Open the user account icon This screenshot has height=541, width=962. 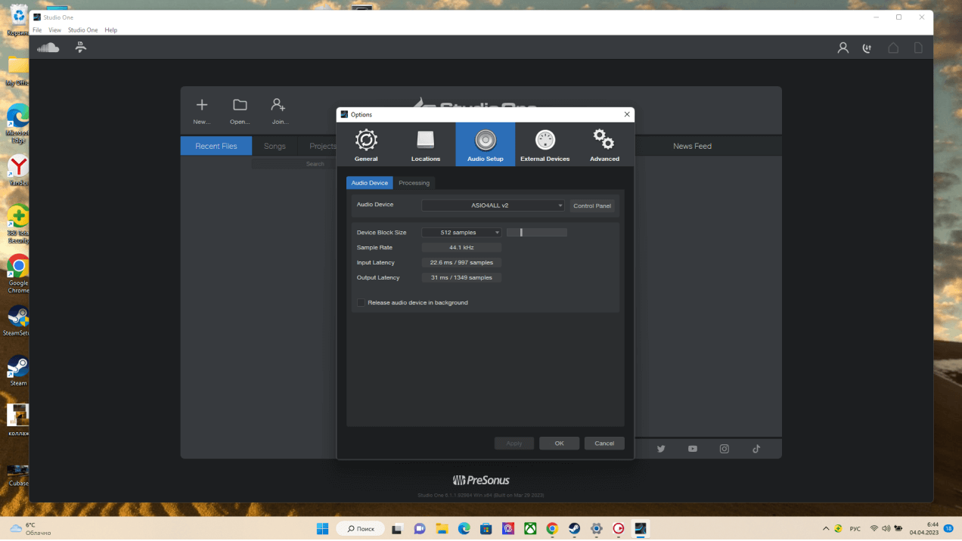[x=843, y=48]
